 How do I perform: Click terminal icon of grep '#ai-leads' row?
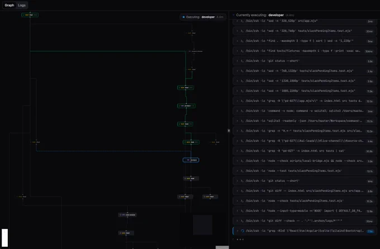tap(242, 141)
